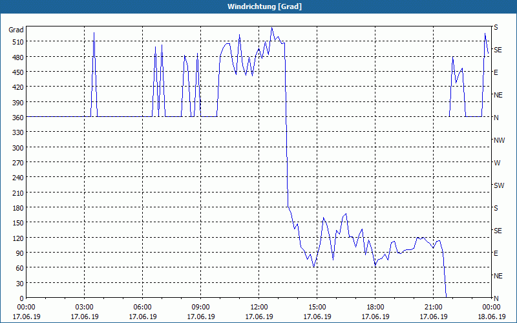Click the 21:00 time axis label

tap(433, 307)
